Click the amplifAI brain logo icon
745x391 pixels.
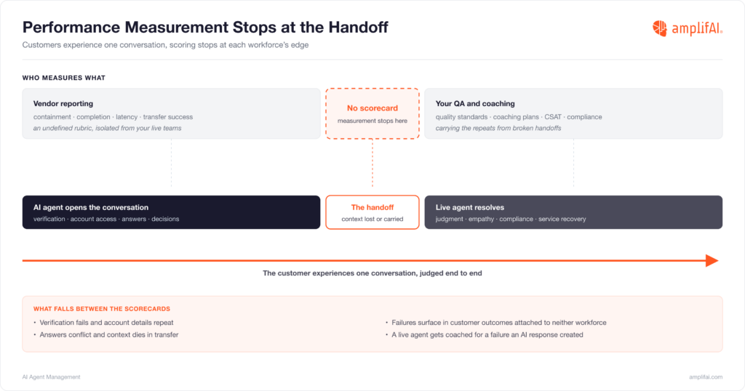click(659, 28)
